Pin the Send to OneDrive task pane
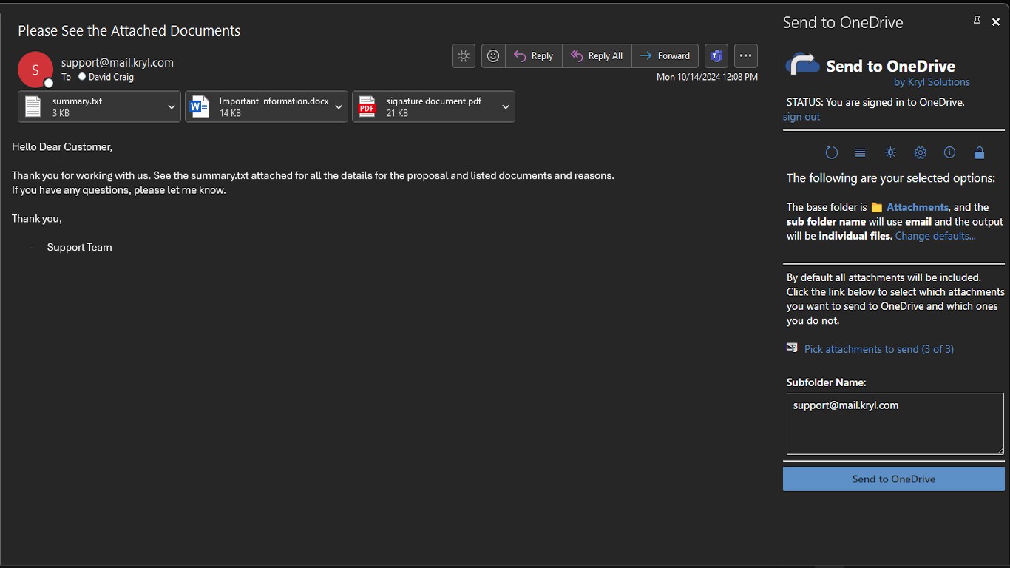Image resolution: width=1010 pixels, height=568 pixels. pyautogui.click(x=977, y=22)
